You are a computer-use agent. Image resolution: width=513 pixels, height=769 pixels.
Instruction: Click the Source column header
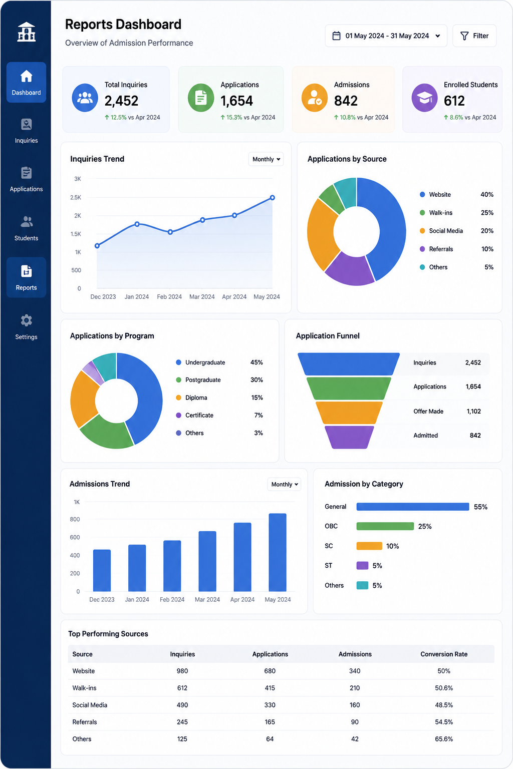point(83,654)
